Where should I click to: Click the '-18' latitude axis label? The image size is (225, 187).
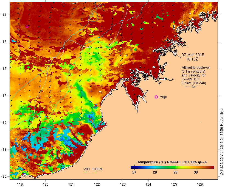pos(3,123)
